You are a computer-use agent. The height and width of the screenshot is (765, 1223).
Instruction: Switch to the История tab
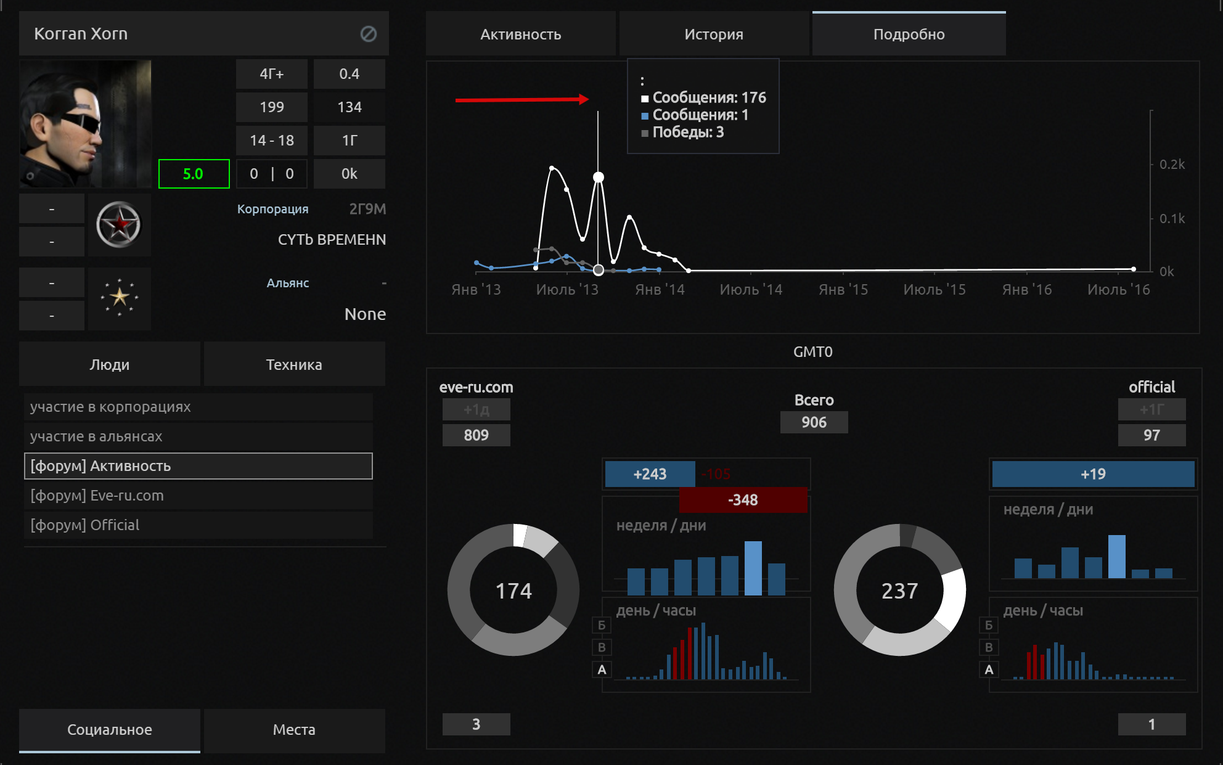[x=714, y=35]
